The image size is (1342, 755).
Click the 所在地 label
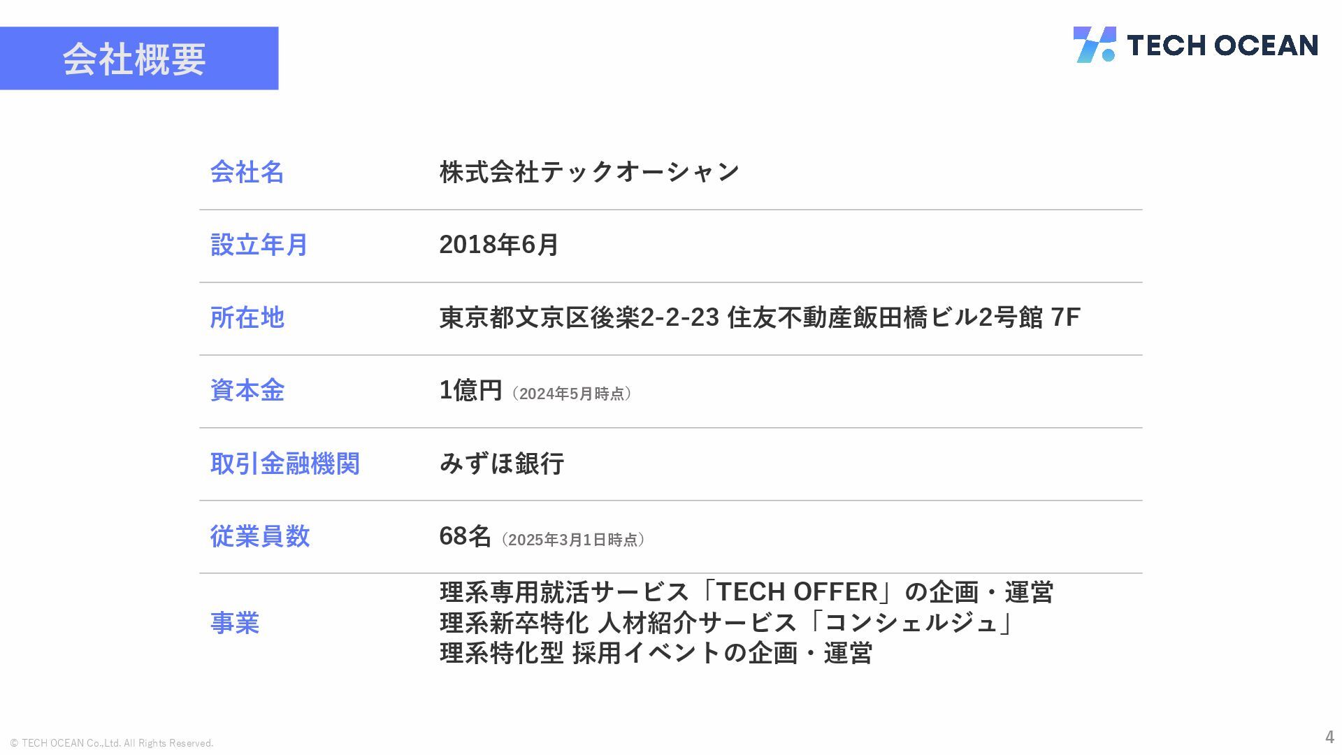(x=247, y=317)
